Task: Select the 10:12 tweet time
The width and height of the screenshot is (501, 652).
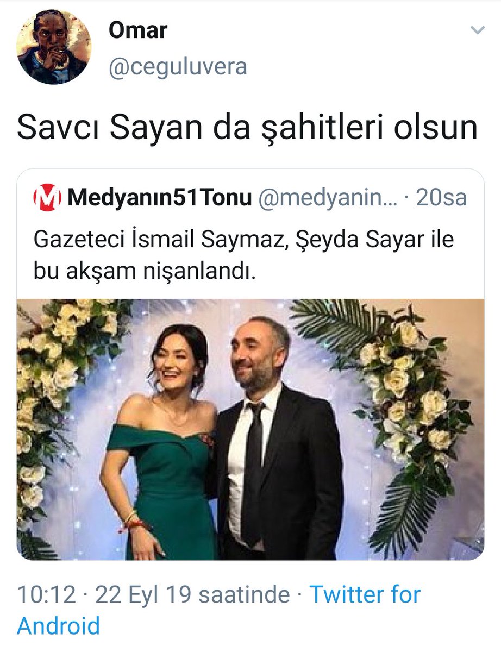Action: tap(46, 594)
